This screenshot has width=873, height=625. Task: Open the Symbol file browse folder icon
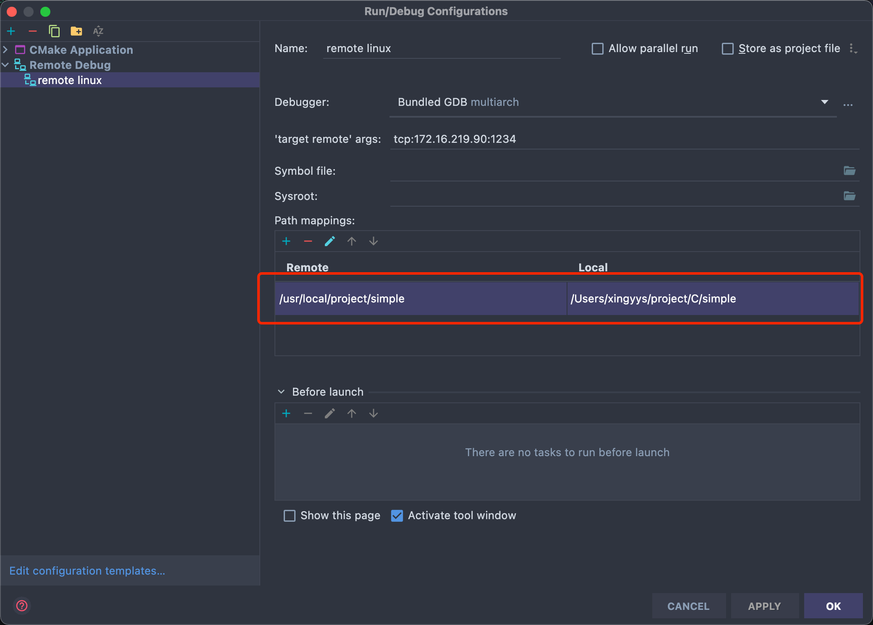(x=849, y=171)
